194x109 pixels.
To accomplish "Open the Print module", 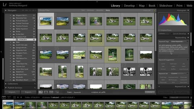I will coord(179,6).
